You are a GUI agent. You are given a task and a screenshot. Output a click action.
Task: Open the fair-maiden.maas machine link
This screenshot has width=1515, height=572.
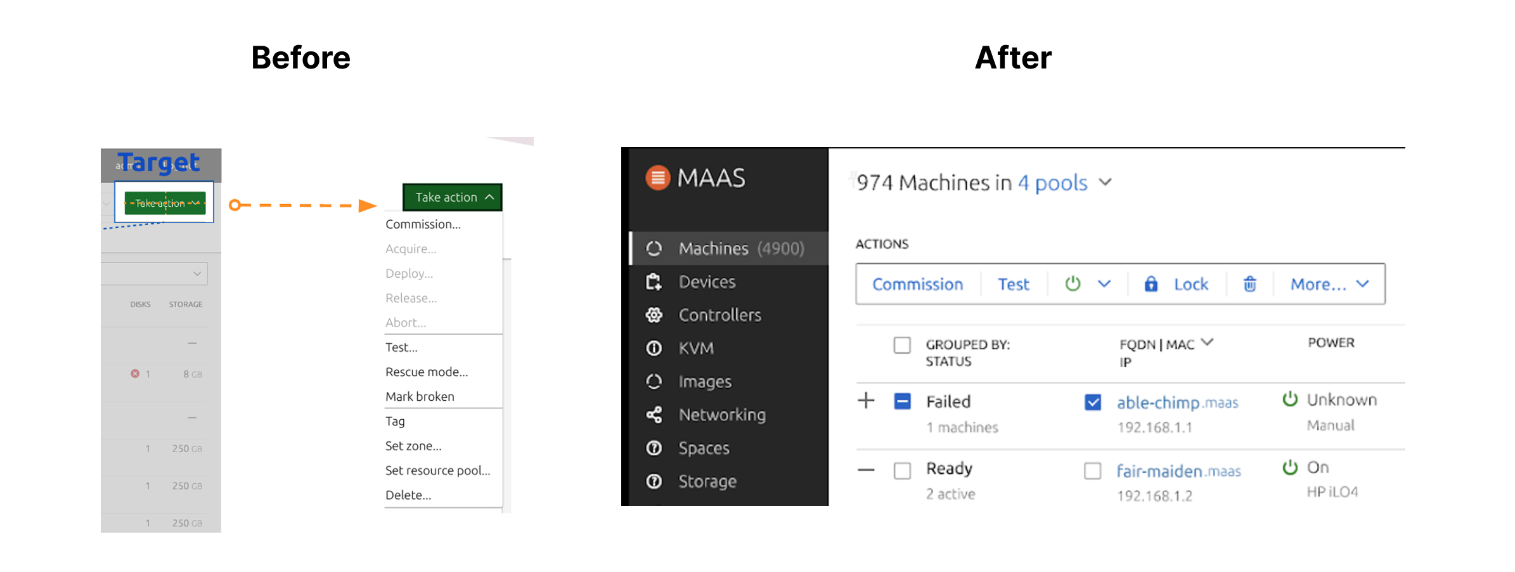tap(1178, 471)
